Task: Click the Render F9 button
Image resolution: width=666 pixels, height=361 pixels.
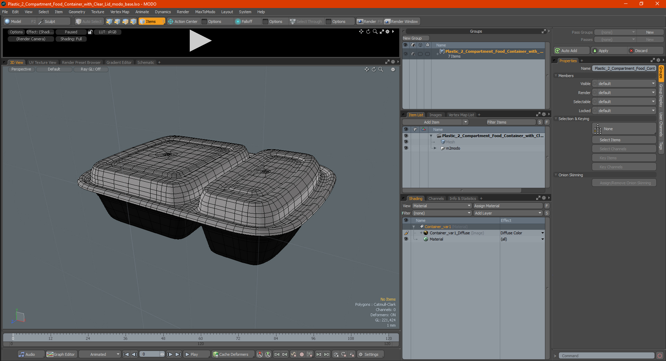Action: pyautogui.click(x=369, y=22)
